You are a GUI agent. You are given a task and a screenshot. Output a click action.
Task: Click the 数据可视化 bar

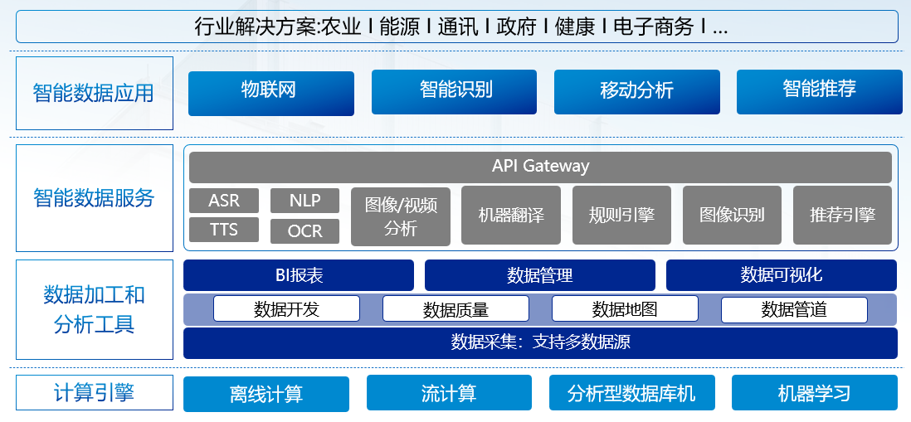click(782, 275)
